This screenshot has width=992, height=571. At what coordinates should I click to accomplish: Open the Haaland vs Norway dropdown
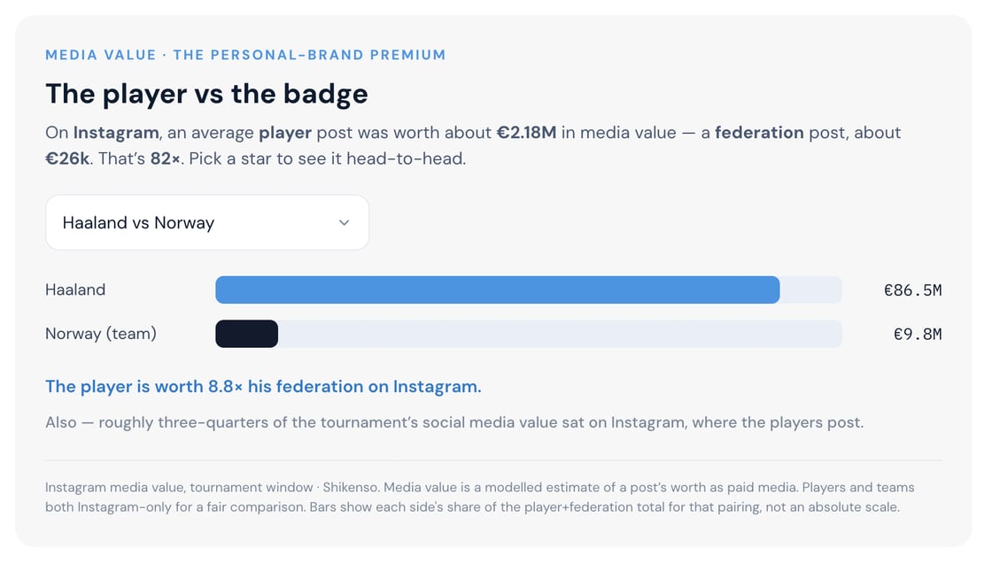point(207,222)
